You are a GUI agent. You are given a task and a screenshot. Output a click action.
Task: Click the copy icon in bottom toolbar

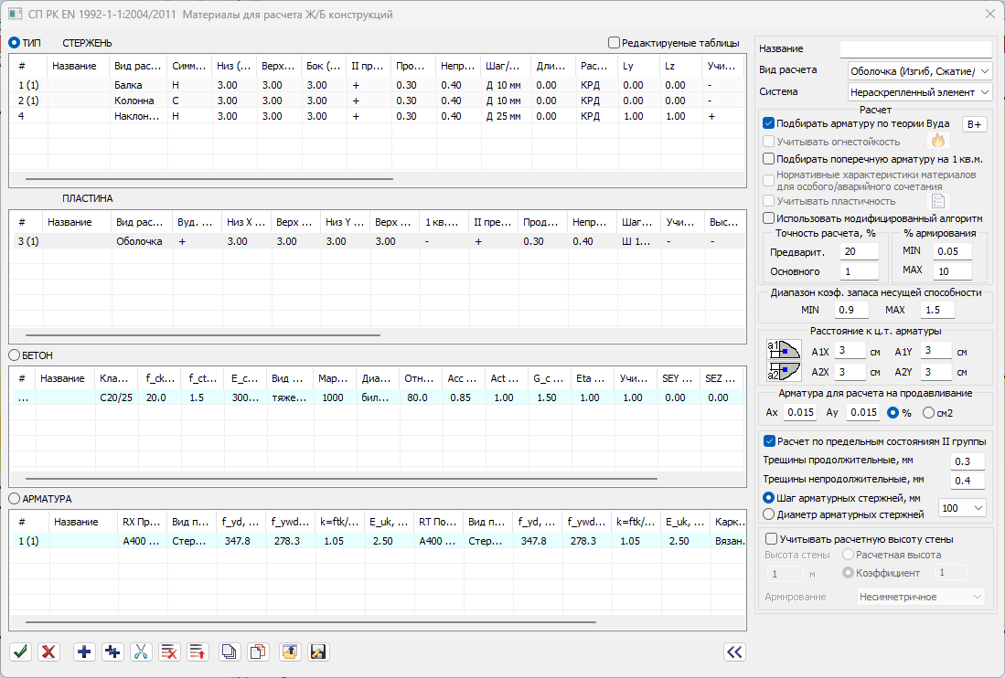(x=230, y=652)
